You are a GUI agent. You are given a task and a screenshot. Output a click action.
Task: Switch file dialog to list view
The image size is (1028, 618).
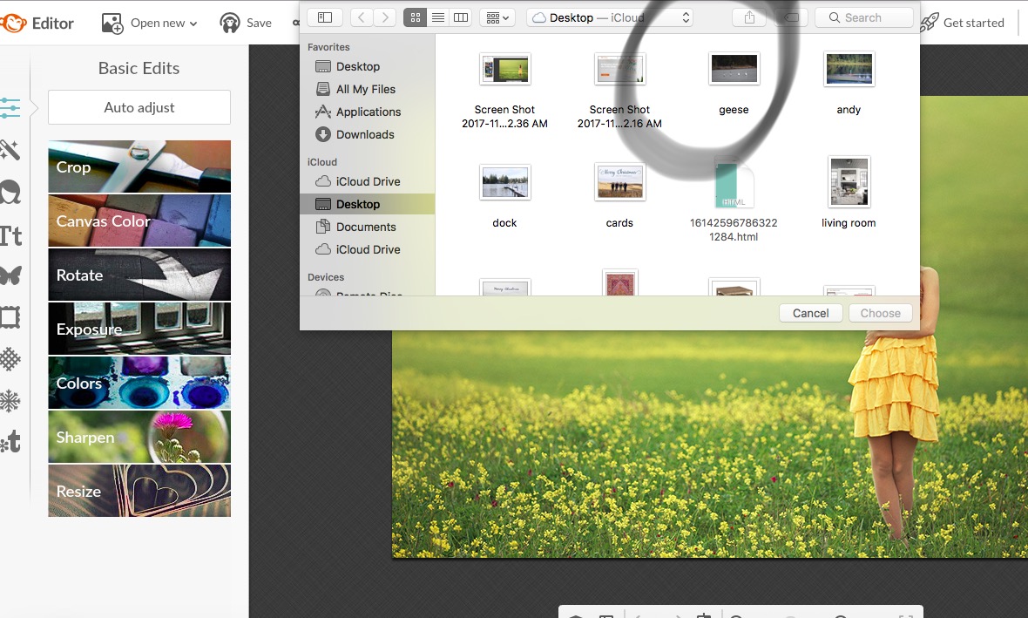coord(438,17)
